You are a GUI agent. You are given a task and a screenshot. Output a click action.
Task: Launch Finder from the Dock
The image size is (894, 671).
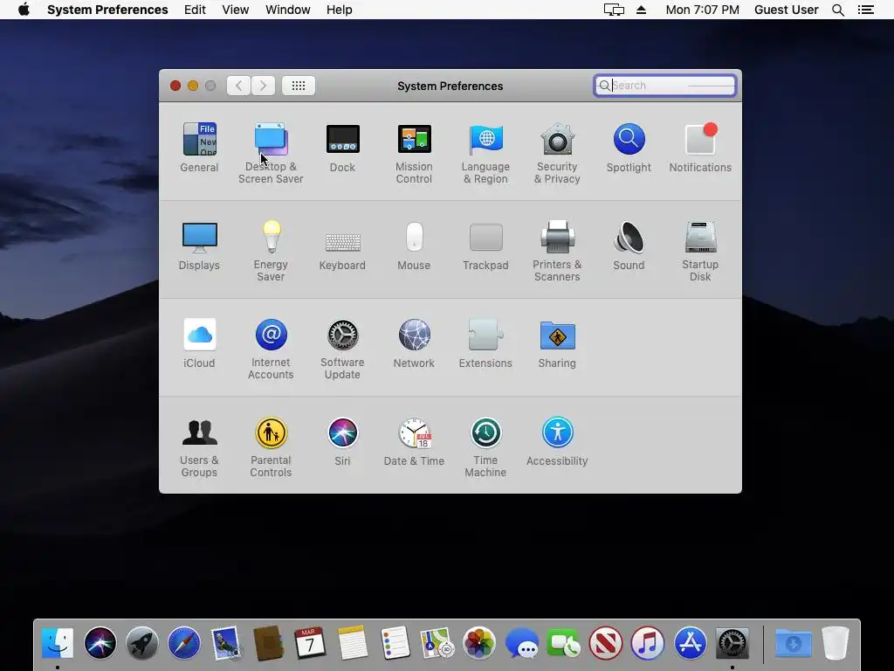click(58, 643)
